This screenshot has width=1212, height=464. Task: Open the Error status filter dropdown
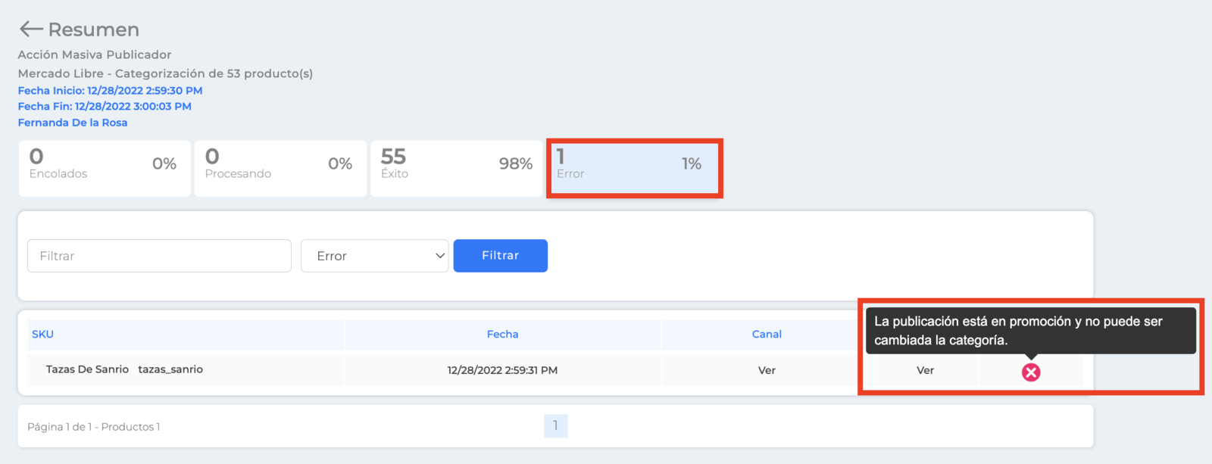pyautogui.click(x=375, y=256)
